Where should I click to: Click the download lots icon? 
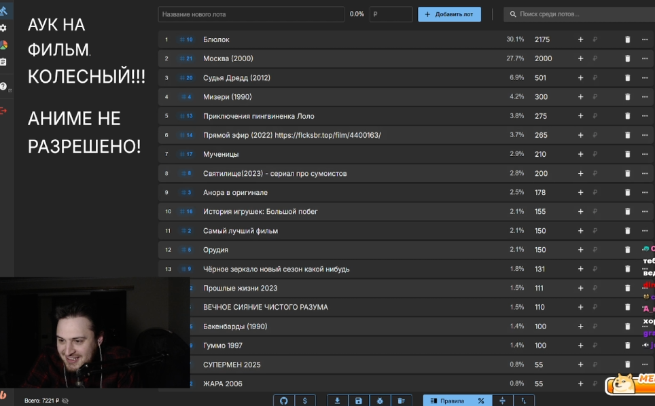tap(337, 401)
